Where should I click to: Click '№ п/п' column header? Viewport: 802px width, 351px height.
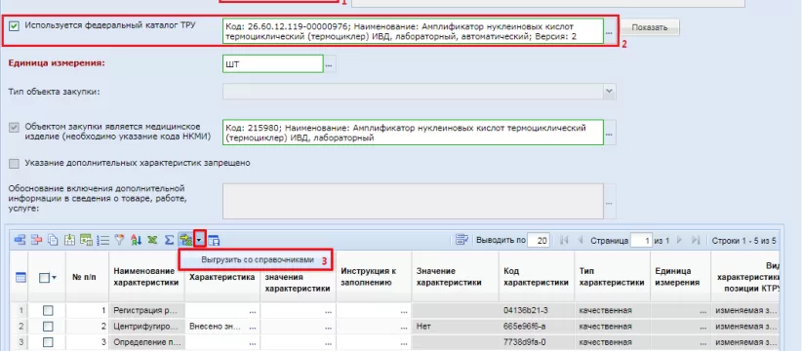[87, 277]
